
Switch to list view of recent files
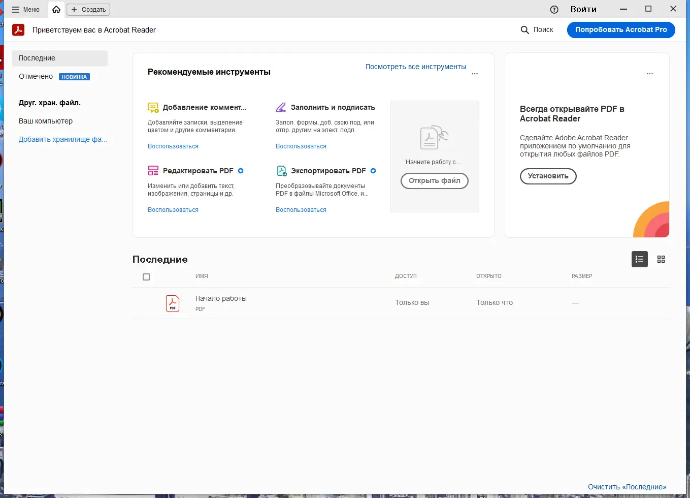coord(639,259)
